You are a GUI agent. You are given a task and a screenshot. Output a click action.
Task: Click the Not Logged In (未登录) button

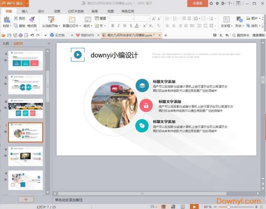[197, 3]
